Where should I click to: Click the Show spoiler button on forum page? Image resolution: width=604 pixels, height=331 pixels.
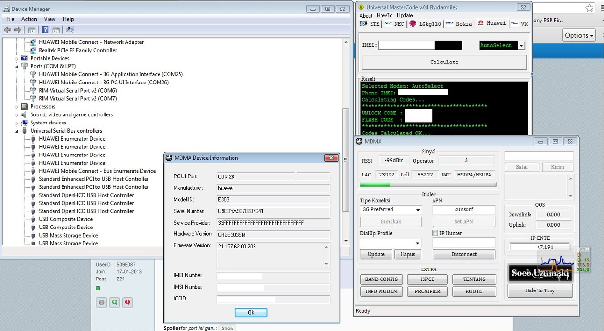coord(227,328)
